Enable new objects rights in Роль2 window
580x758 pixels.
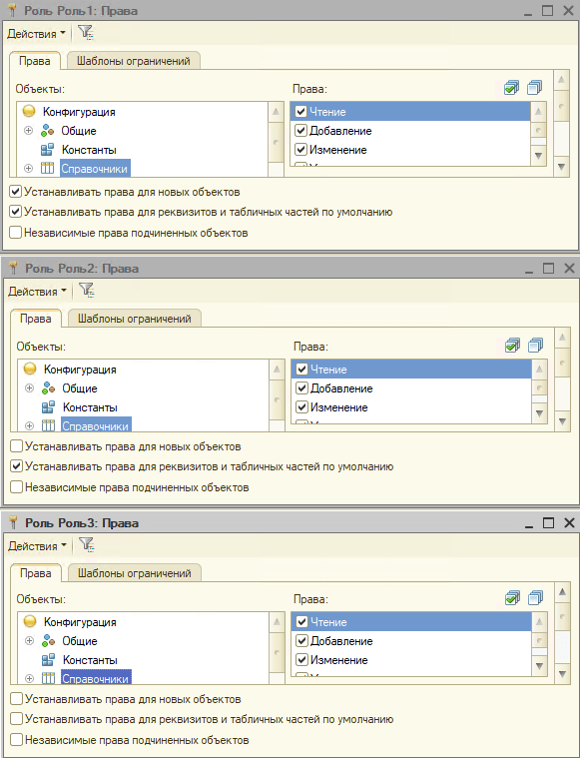click(16, 445)
